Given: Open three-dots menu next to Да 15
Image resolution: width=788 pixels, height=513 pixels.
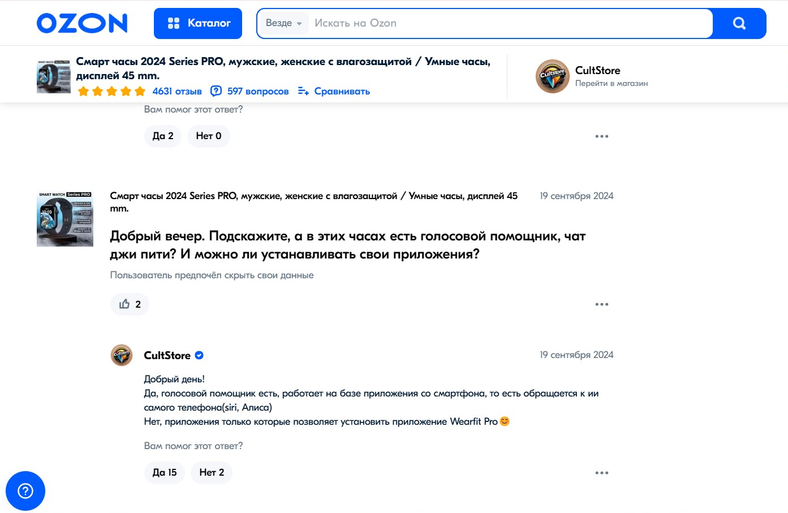Looking at the screenshot, I should coord(602,473).
